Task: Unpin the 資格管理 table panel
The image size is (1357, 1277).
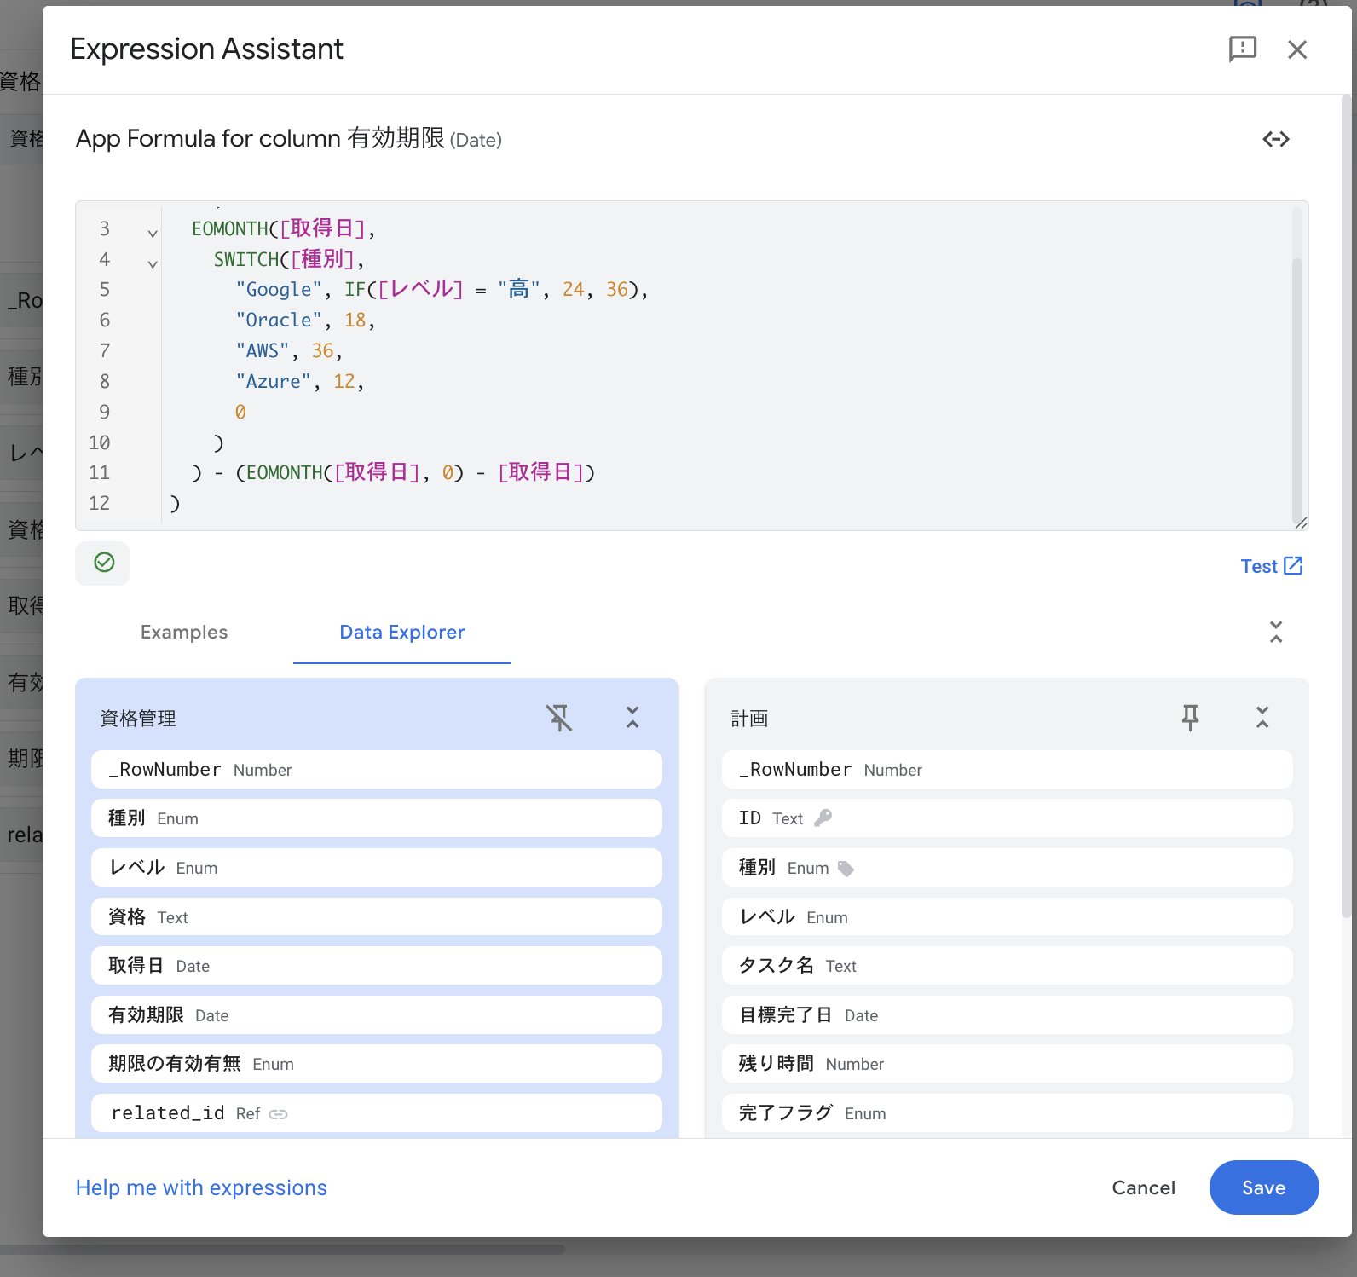Action: click(x=559, y=718)
